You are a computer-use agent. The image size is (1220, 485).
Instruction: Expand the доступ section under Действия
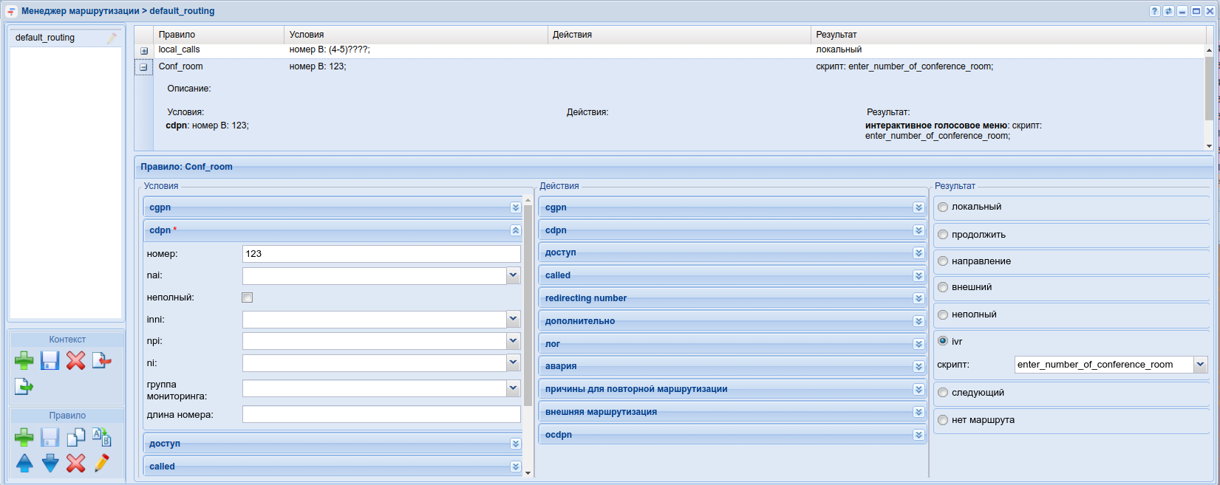(919, 253)
